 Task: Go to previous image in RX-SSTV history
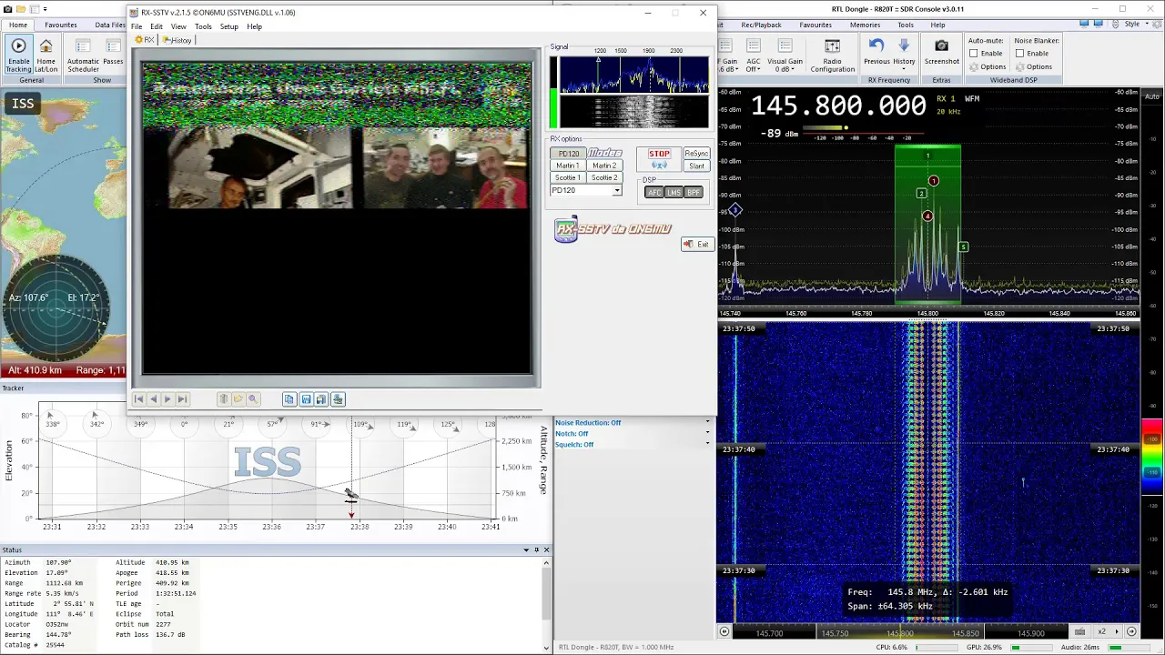[153, 398]
